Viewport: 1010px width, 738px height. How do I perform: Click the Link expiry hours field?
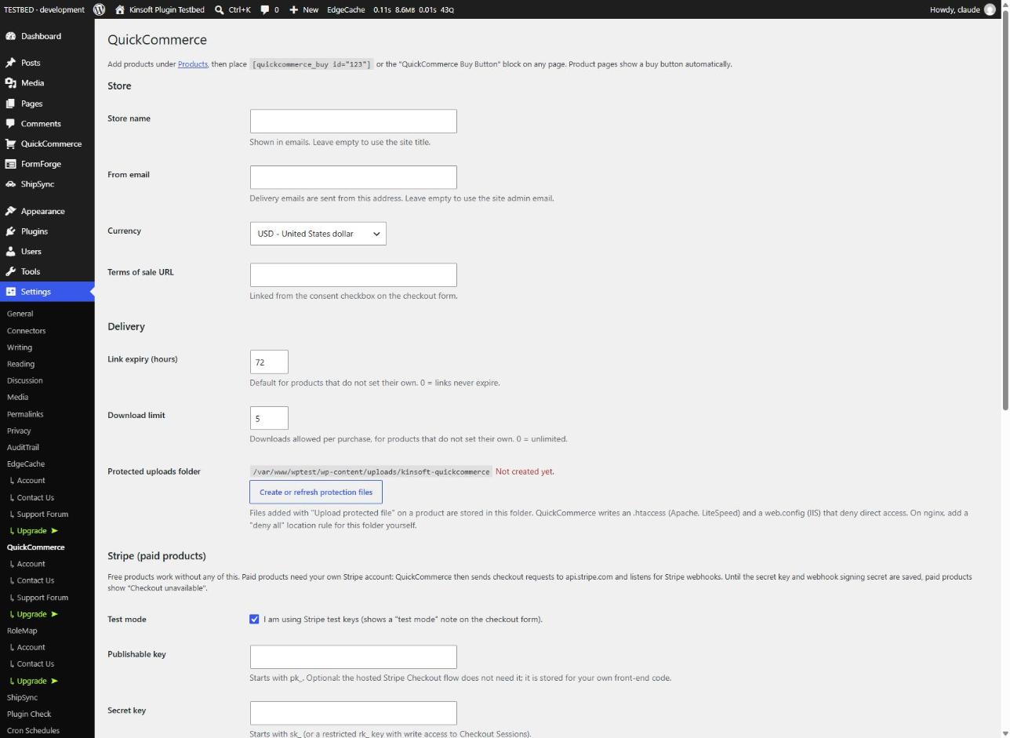[x=269, y=362]
